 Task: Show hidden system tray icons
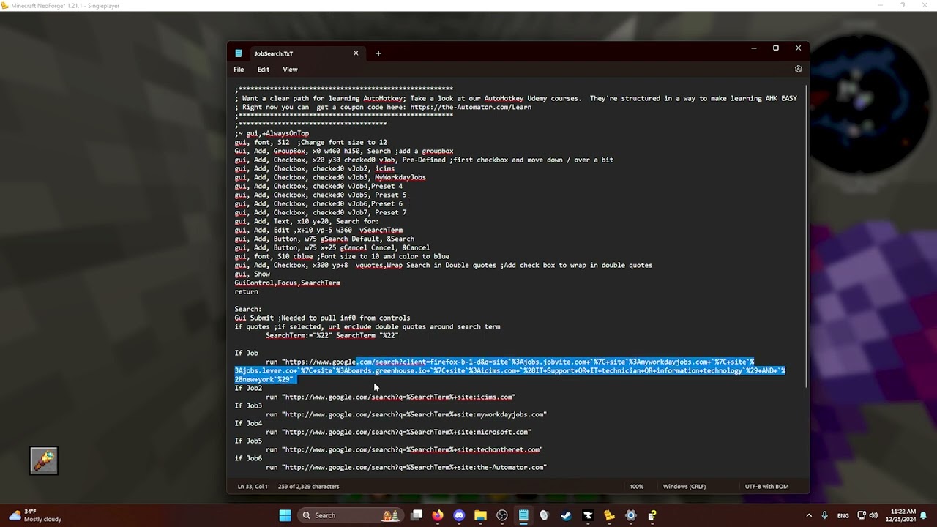click(809, 515)
